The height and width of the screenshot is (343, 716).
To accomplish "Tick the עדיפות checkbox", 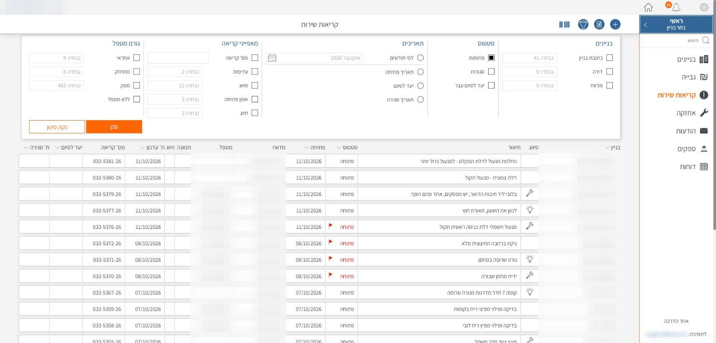I will click(255, 72).
